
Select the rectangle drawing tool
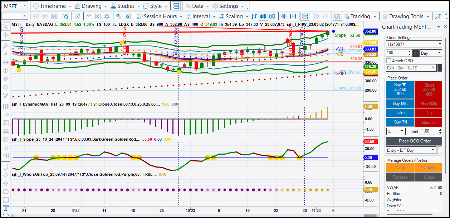(5, 200)
